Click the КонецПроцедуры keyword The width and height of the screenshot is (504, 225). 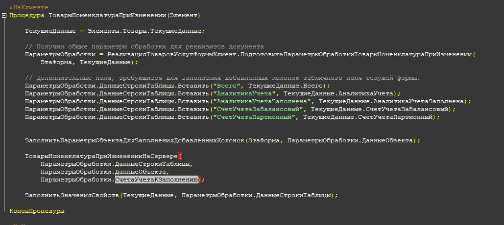[37, 211]
